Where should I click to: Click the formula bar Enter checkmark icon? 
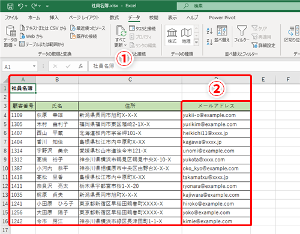click(x=68, y=66)
